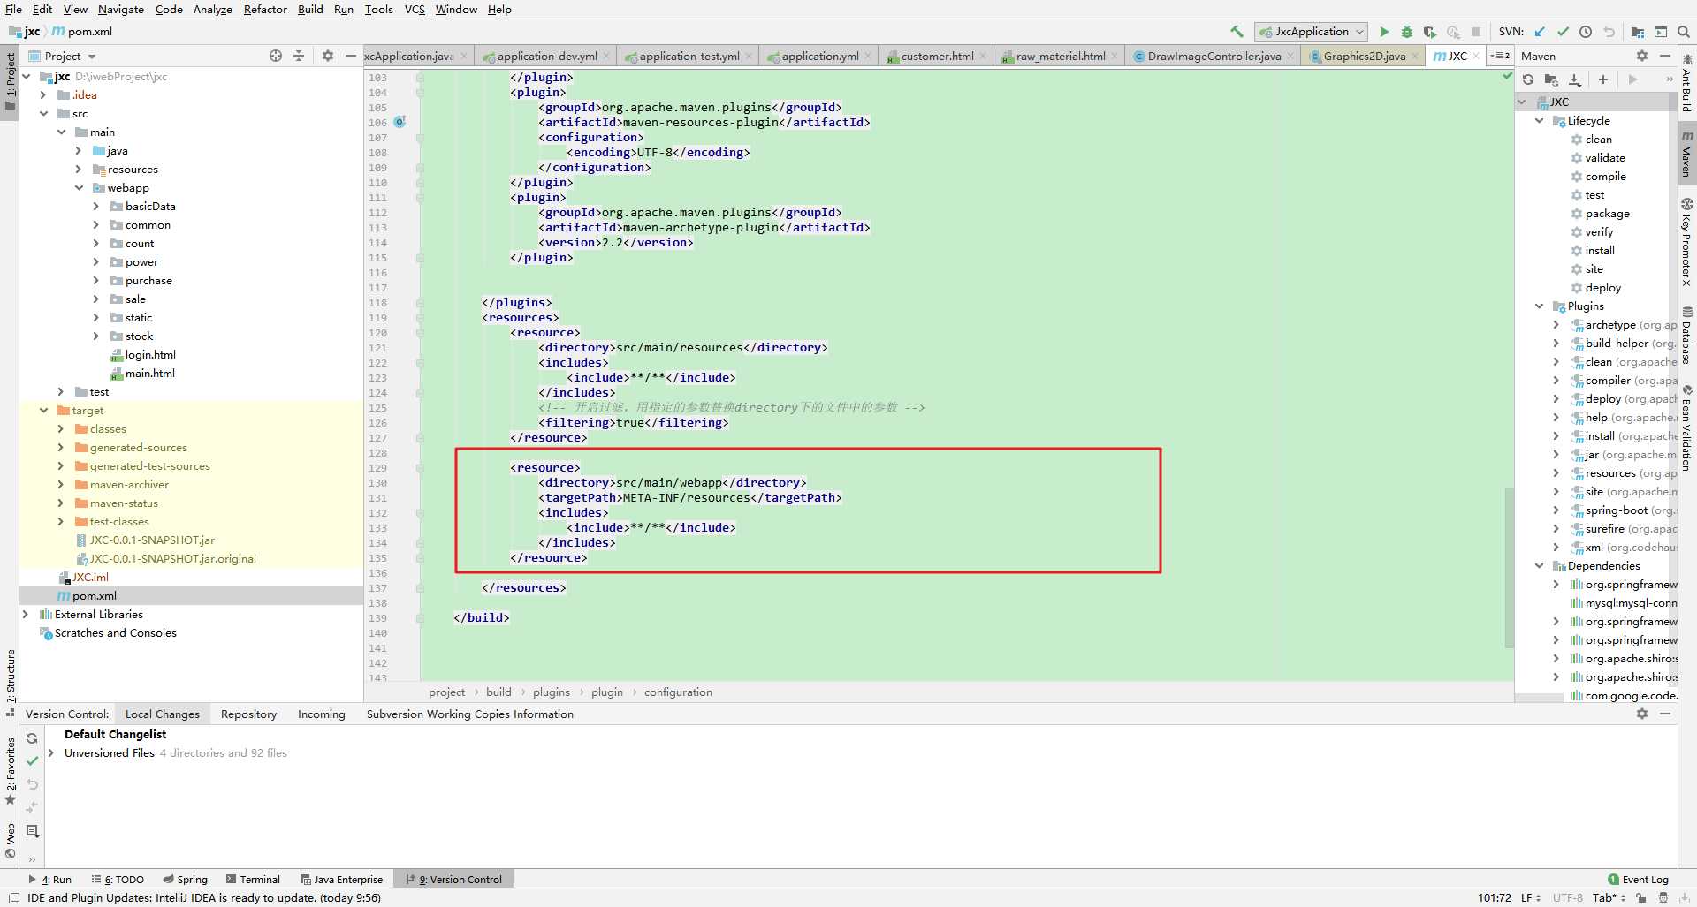
Task: Open the Refactor menu
Action: (x=265, y=9)
